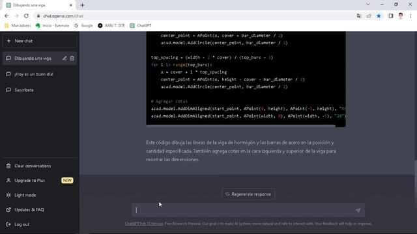Click Log out in the sidebar
This screenshot has width=417, height=234.
[x=40, y=224]
